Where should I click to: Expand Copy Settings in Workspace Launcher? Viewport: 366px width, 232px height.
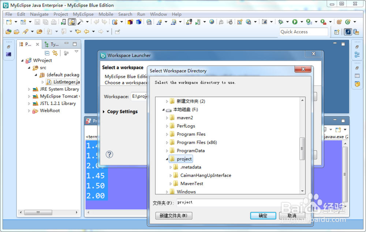[x=104, y=112]
